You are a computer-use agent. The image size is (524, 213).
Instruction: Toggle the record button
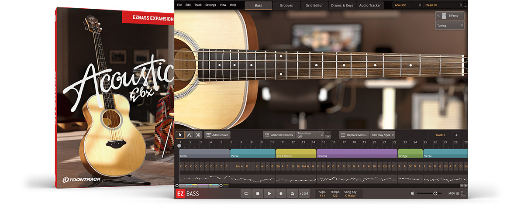click(281, 193)
